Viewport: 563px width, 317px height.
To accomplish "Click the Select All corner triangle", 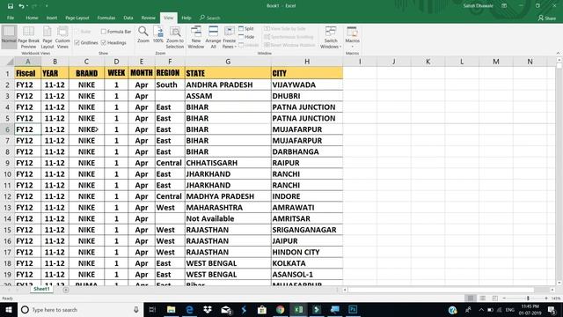I will click(x=11, y=62).
